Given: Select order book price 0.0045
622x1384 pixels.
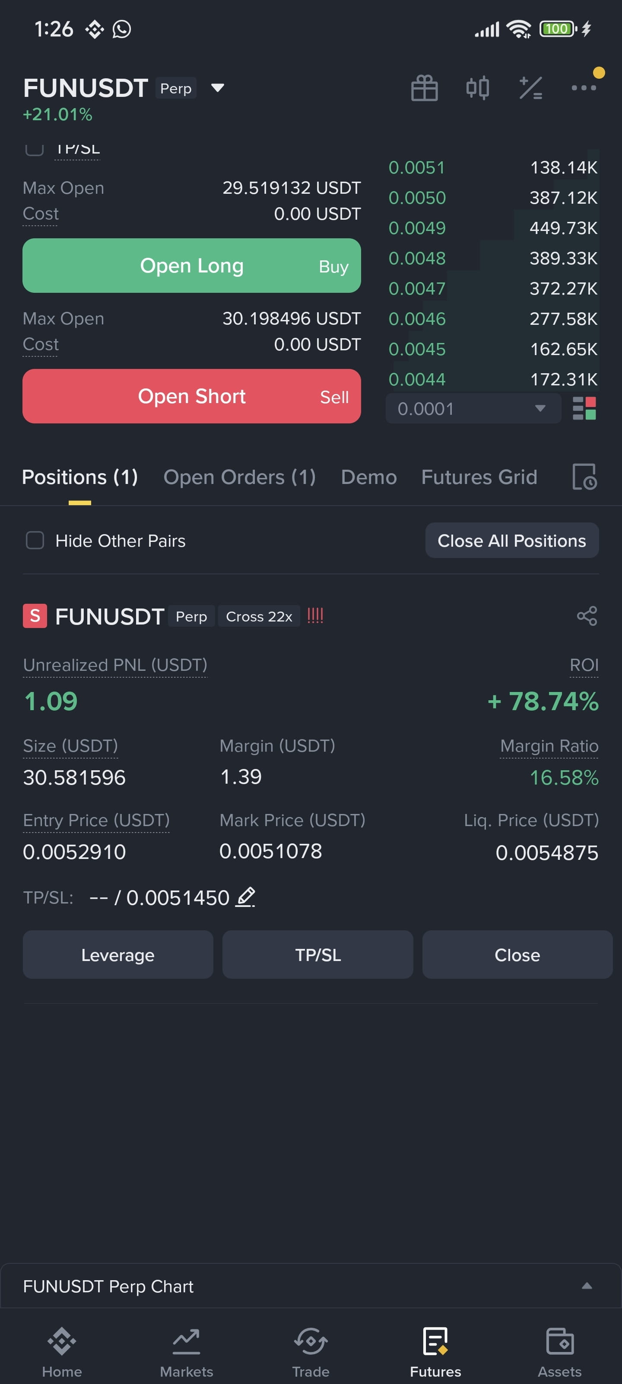Looking at the screenshot, I should point(417,349).
